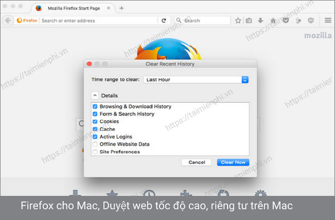The width and height of the screenshot is (335, 220).
Task: Open the Time range to clear dropdown
Action: coord(196,80)
